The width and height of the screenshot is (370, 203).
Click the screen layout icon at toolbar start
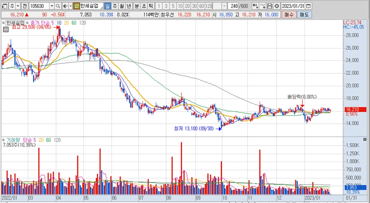pyautogui.click(x=5, y=6)
